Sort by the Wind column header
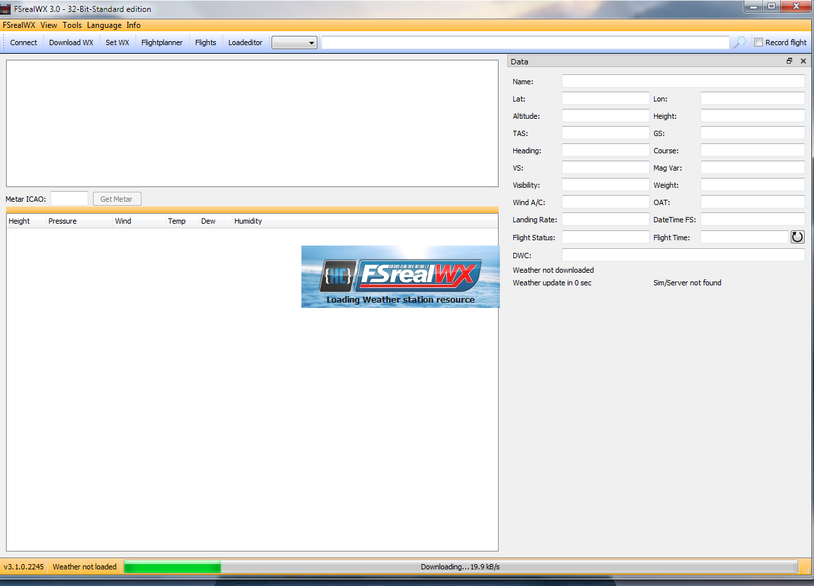The height and width of the screenshot is (586, 814). 139,221
